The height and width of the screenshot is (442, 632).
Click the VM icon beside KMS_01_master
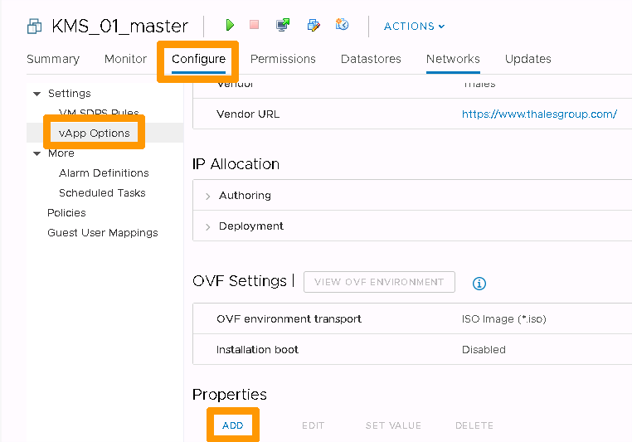tap(34, 27)
